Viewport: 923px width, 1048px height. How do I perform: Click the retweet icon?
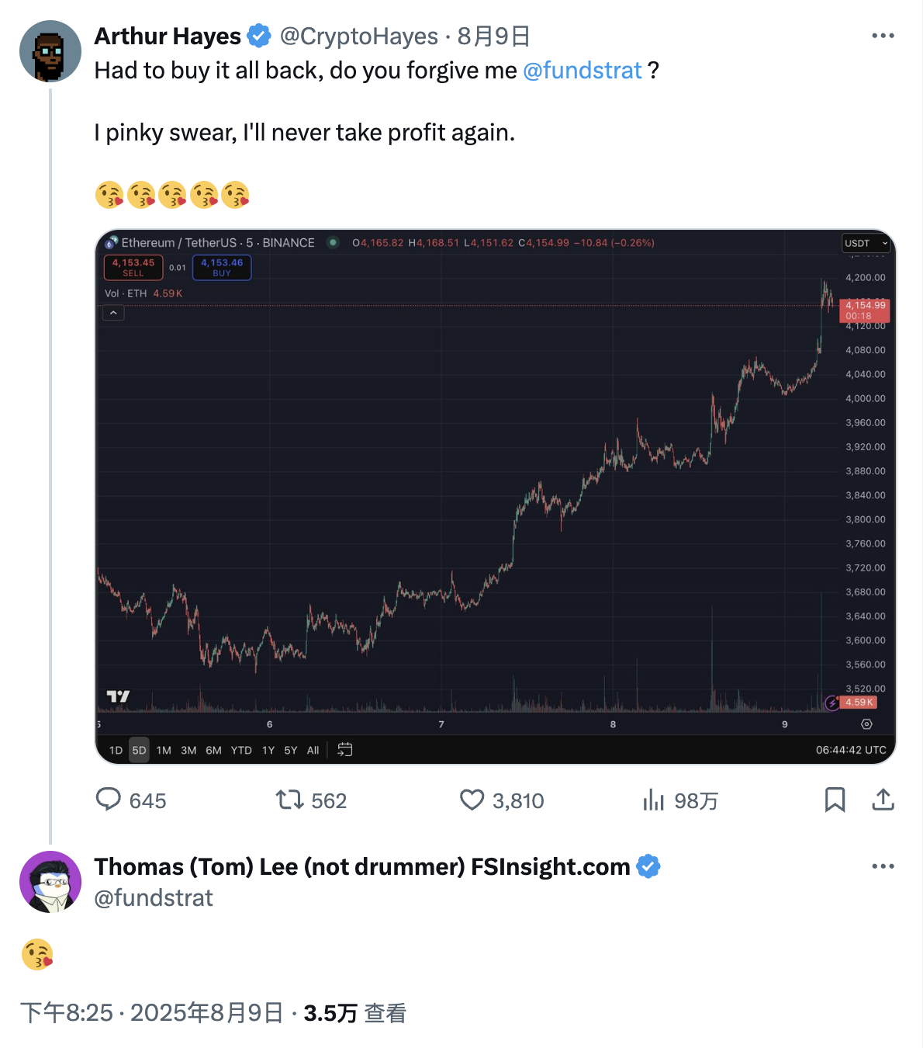pyautogui.click(x=290, y=800)
